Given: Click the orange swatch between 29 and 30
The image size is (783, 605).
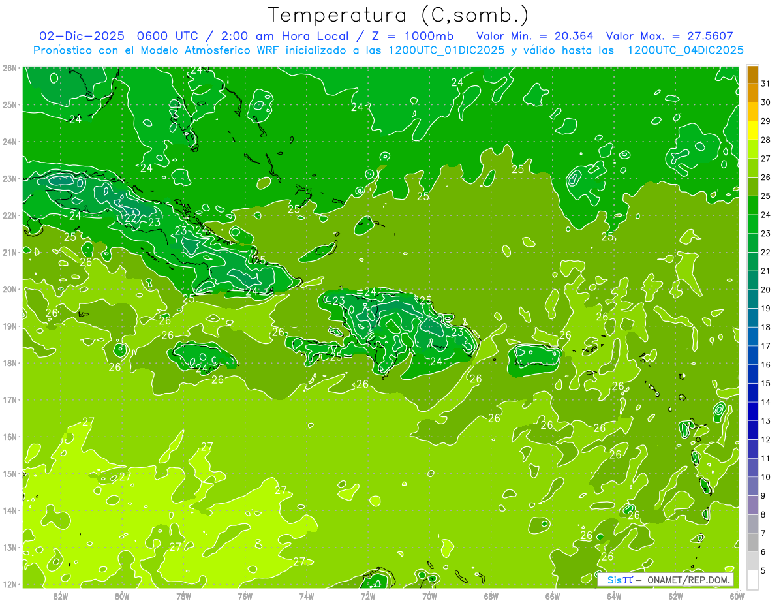Looking at the screenshot, I should pos(752,112).
